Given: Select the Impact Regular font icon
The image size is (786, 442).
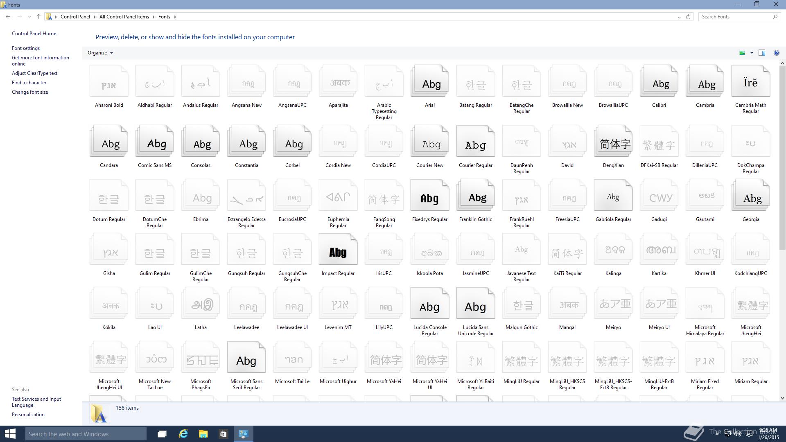Looking at the screenshot, I should click(338, 249).
